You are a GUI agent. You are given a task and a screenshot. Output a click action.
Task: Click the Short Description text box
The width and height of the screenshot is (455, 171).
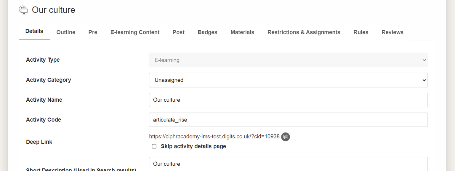pyautogui.click(x=288, y=164)
